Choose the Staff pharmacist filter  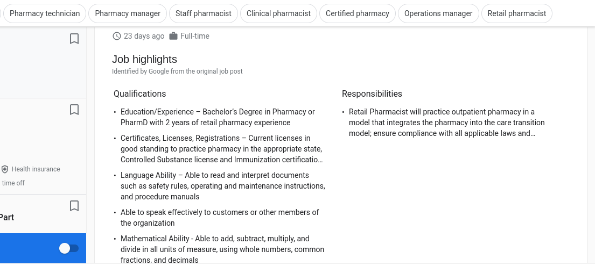point(204,13)
